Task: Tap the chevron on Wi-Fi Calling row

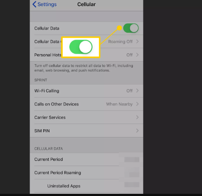Action: [x=137, y=91]
